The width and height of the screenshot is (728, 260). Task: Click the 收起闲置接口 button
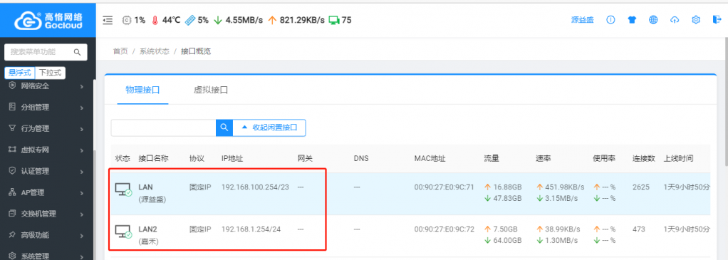(x=269, y=128)
